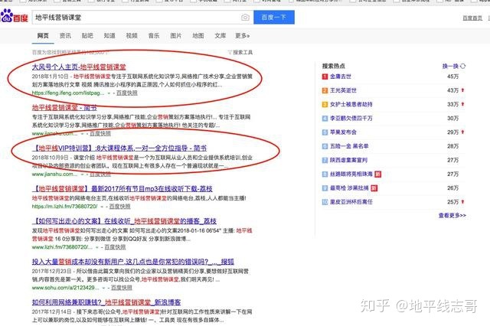Open result 如何利用网络兼职赚钱?新浪博客
Screen dimensions: 490x326
pyautogui.click(x=106, y=302)
